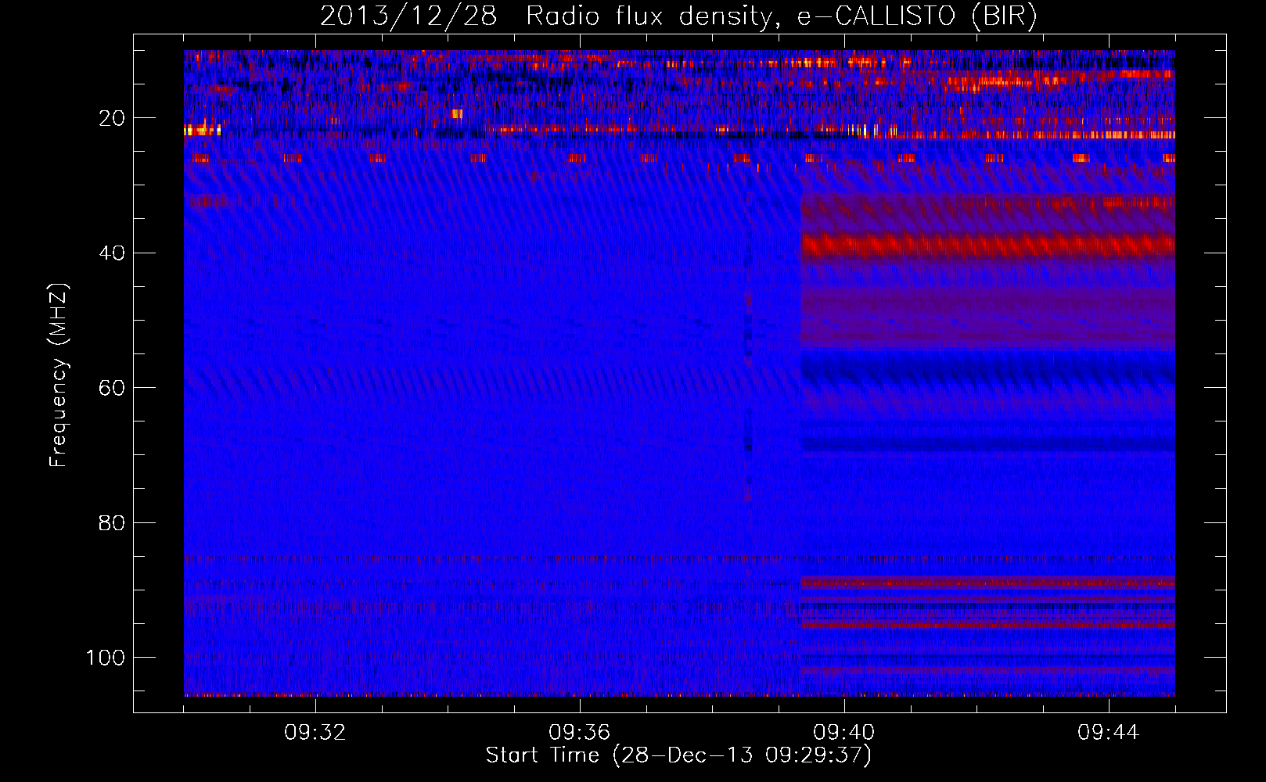Click the 20 MHz frequency tick label
1266x782 pixels.
[113, 118]
